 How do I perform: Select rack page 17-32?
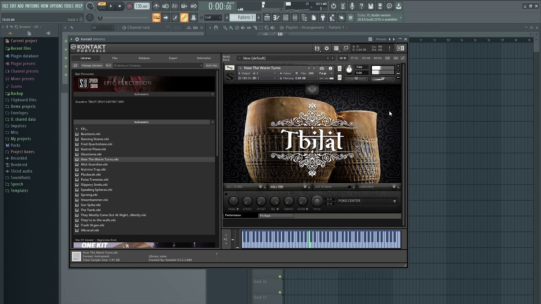click(354, 58)
